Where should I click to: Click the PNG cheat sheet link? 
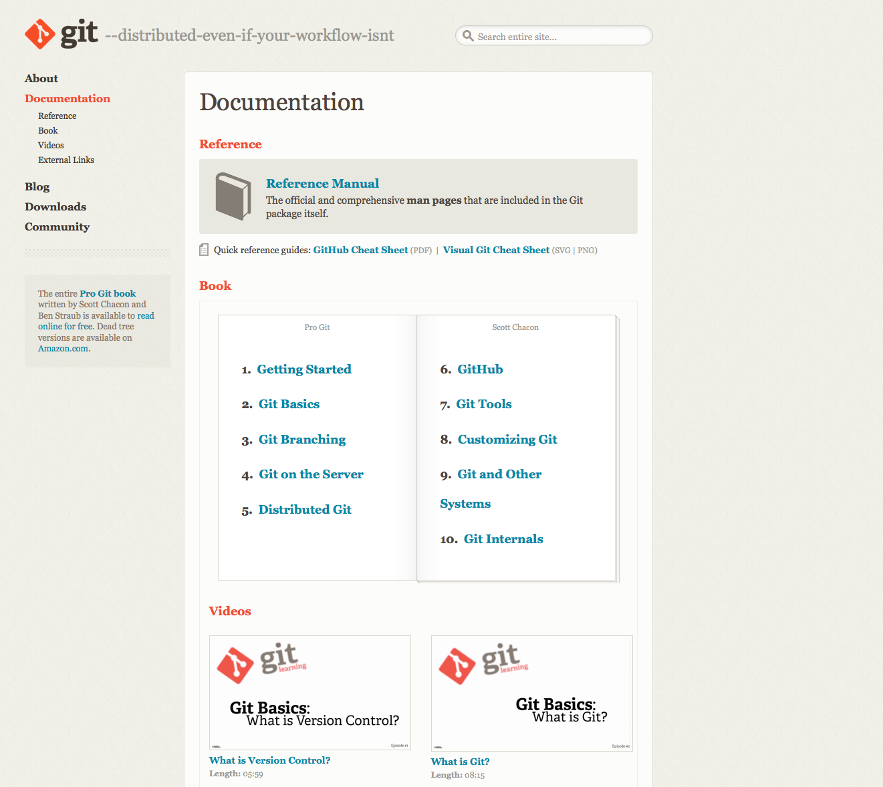click(586, 251)
